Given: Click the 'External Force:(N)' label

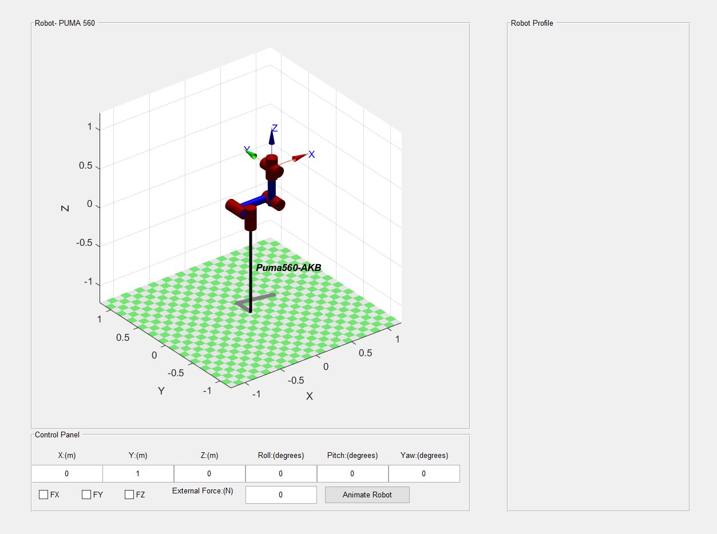Looking at the screenshot, I should click(x=203, y=491).
